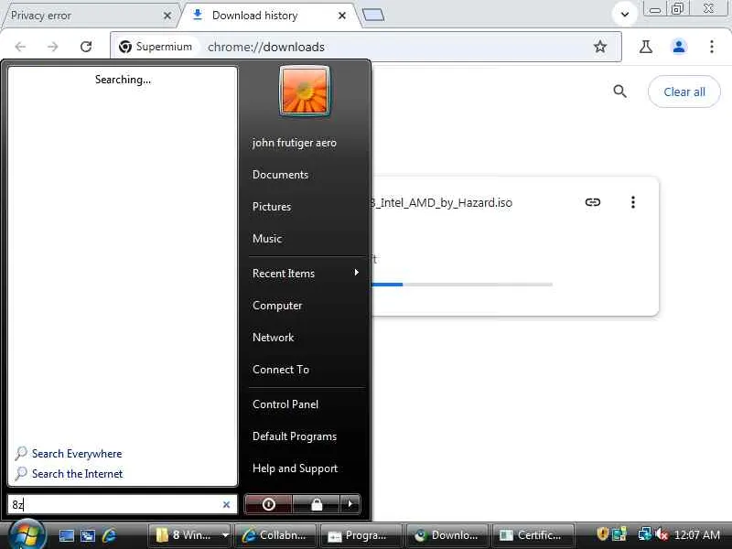Screen dimensions: 732x549
Task: Expand the 8 Win... taskbar group arrow
Action: pyautogui.click(x=225, y=535)
